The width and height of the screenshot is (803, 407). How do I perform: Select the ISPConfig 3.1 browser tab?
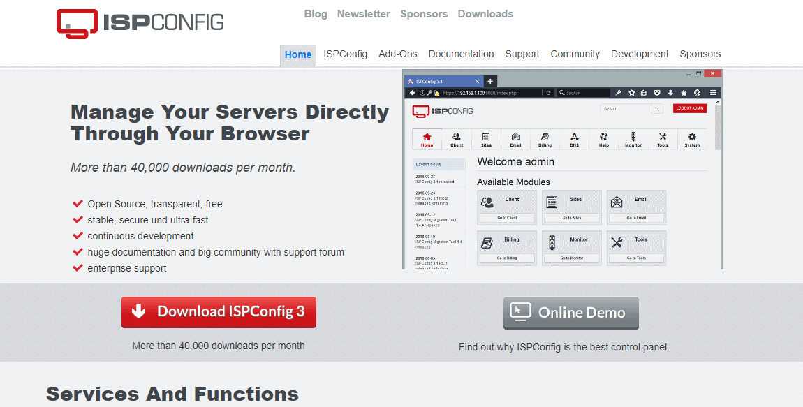(443, 81)
